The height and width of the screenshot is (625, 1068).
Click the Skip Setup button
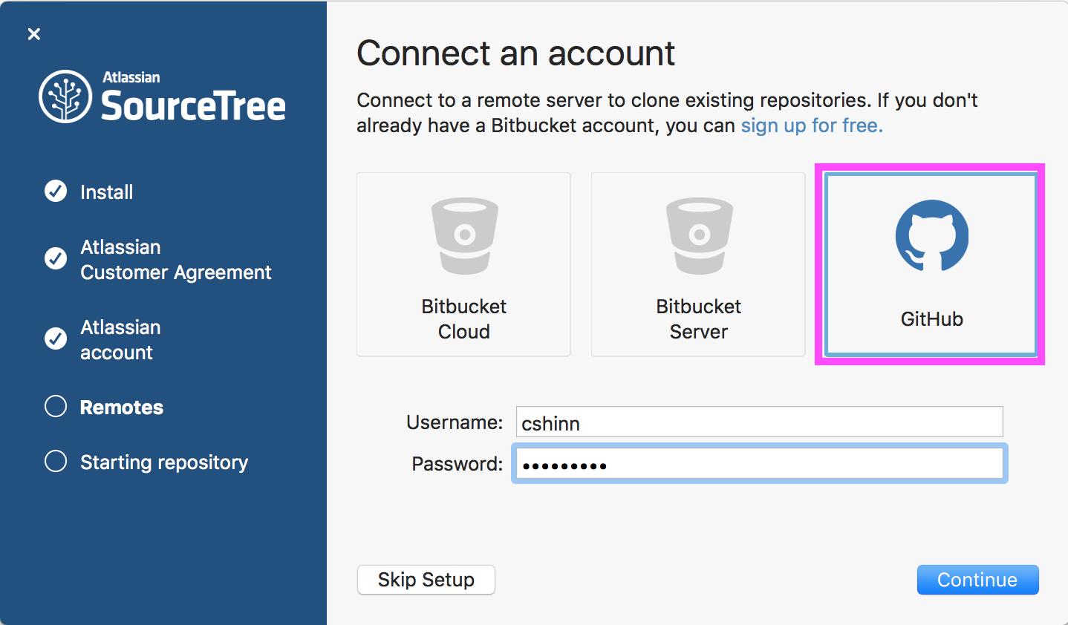(x=426, y=580)
